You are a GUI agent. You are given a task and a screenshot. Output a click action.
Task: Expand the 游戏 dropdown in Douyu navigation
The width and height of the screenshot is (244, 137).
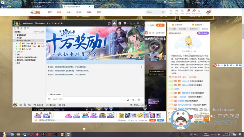pos(89,12)
